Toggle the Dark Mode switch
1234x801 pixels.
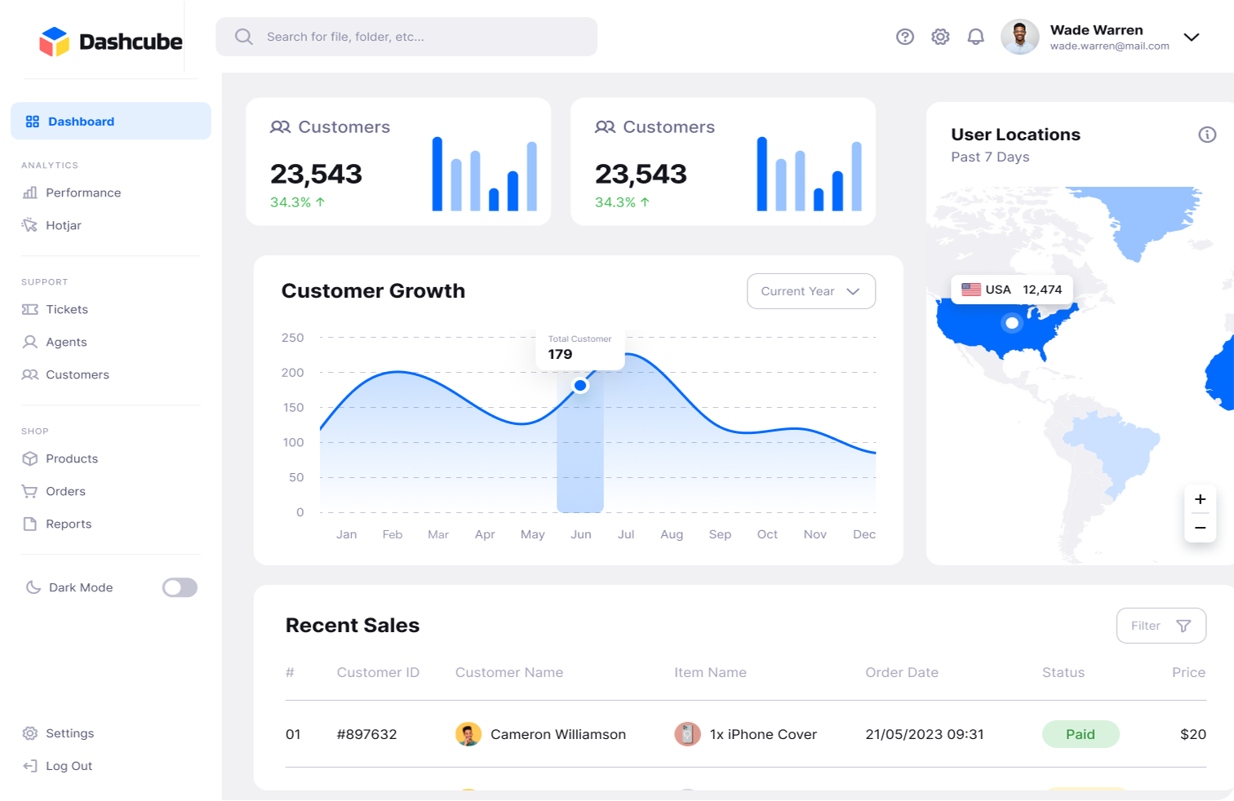(x=180, y=587)
